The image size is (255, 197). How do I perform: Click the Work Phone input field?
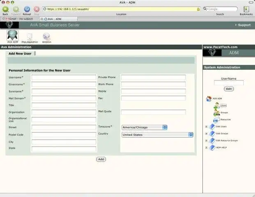click(153, 84)
